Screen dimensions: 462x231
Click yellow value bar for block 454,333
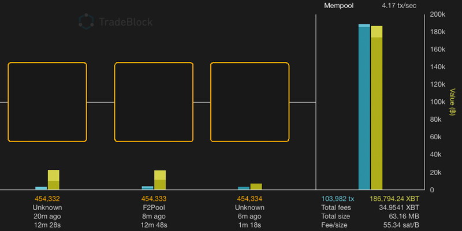coord(160,180)
